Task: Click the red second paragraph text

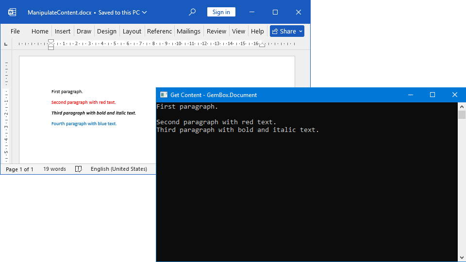Action: (x=83, y=102)
